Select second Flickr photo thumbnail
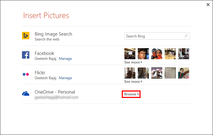213x135 pixels. (x=143, y=73)
